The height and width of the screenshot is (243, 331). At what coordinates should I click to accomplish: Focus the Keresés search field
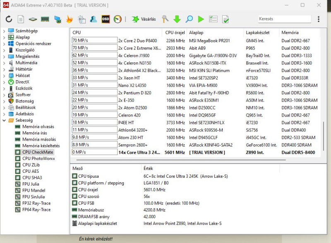pyautogui.click(x=285, y=19)
